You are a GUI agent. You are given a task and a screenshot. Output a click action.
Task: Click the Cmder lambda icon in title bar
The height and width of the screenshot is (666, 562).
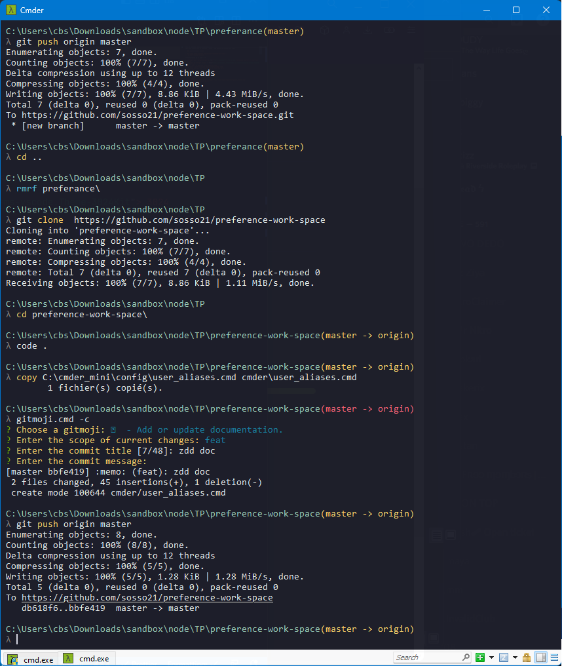[11, 10]
